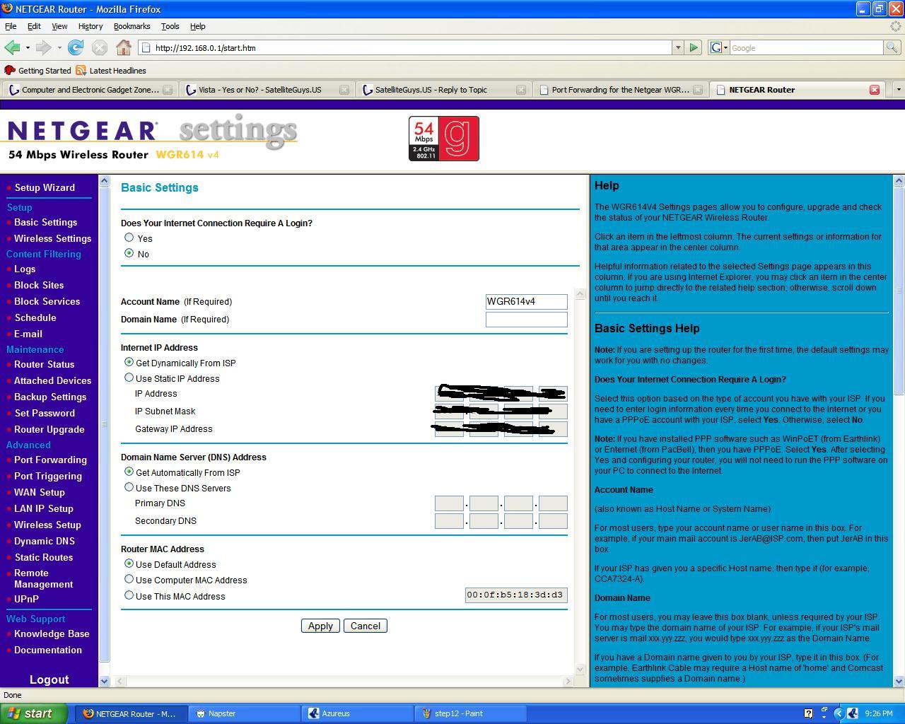This screenshot has width=905, height=724.
Task: Select Use Static IP Address
Action: [129, 378]
